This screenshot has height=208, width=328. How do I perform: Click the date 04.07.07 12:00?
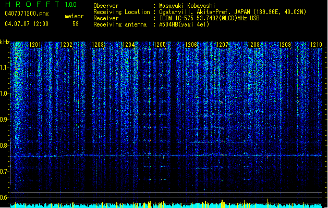click(27, 24)
